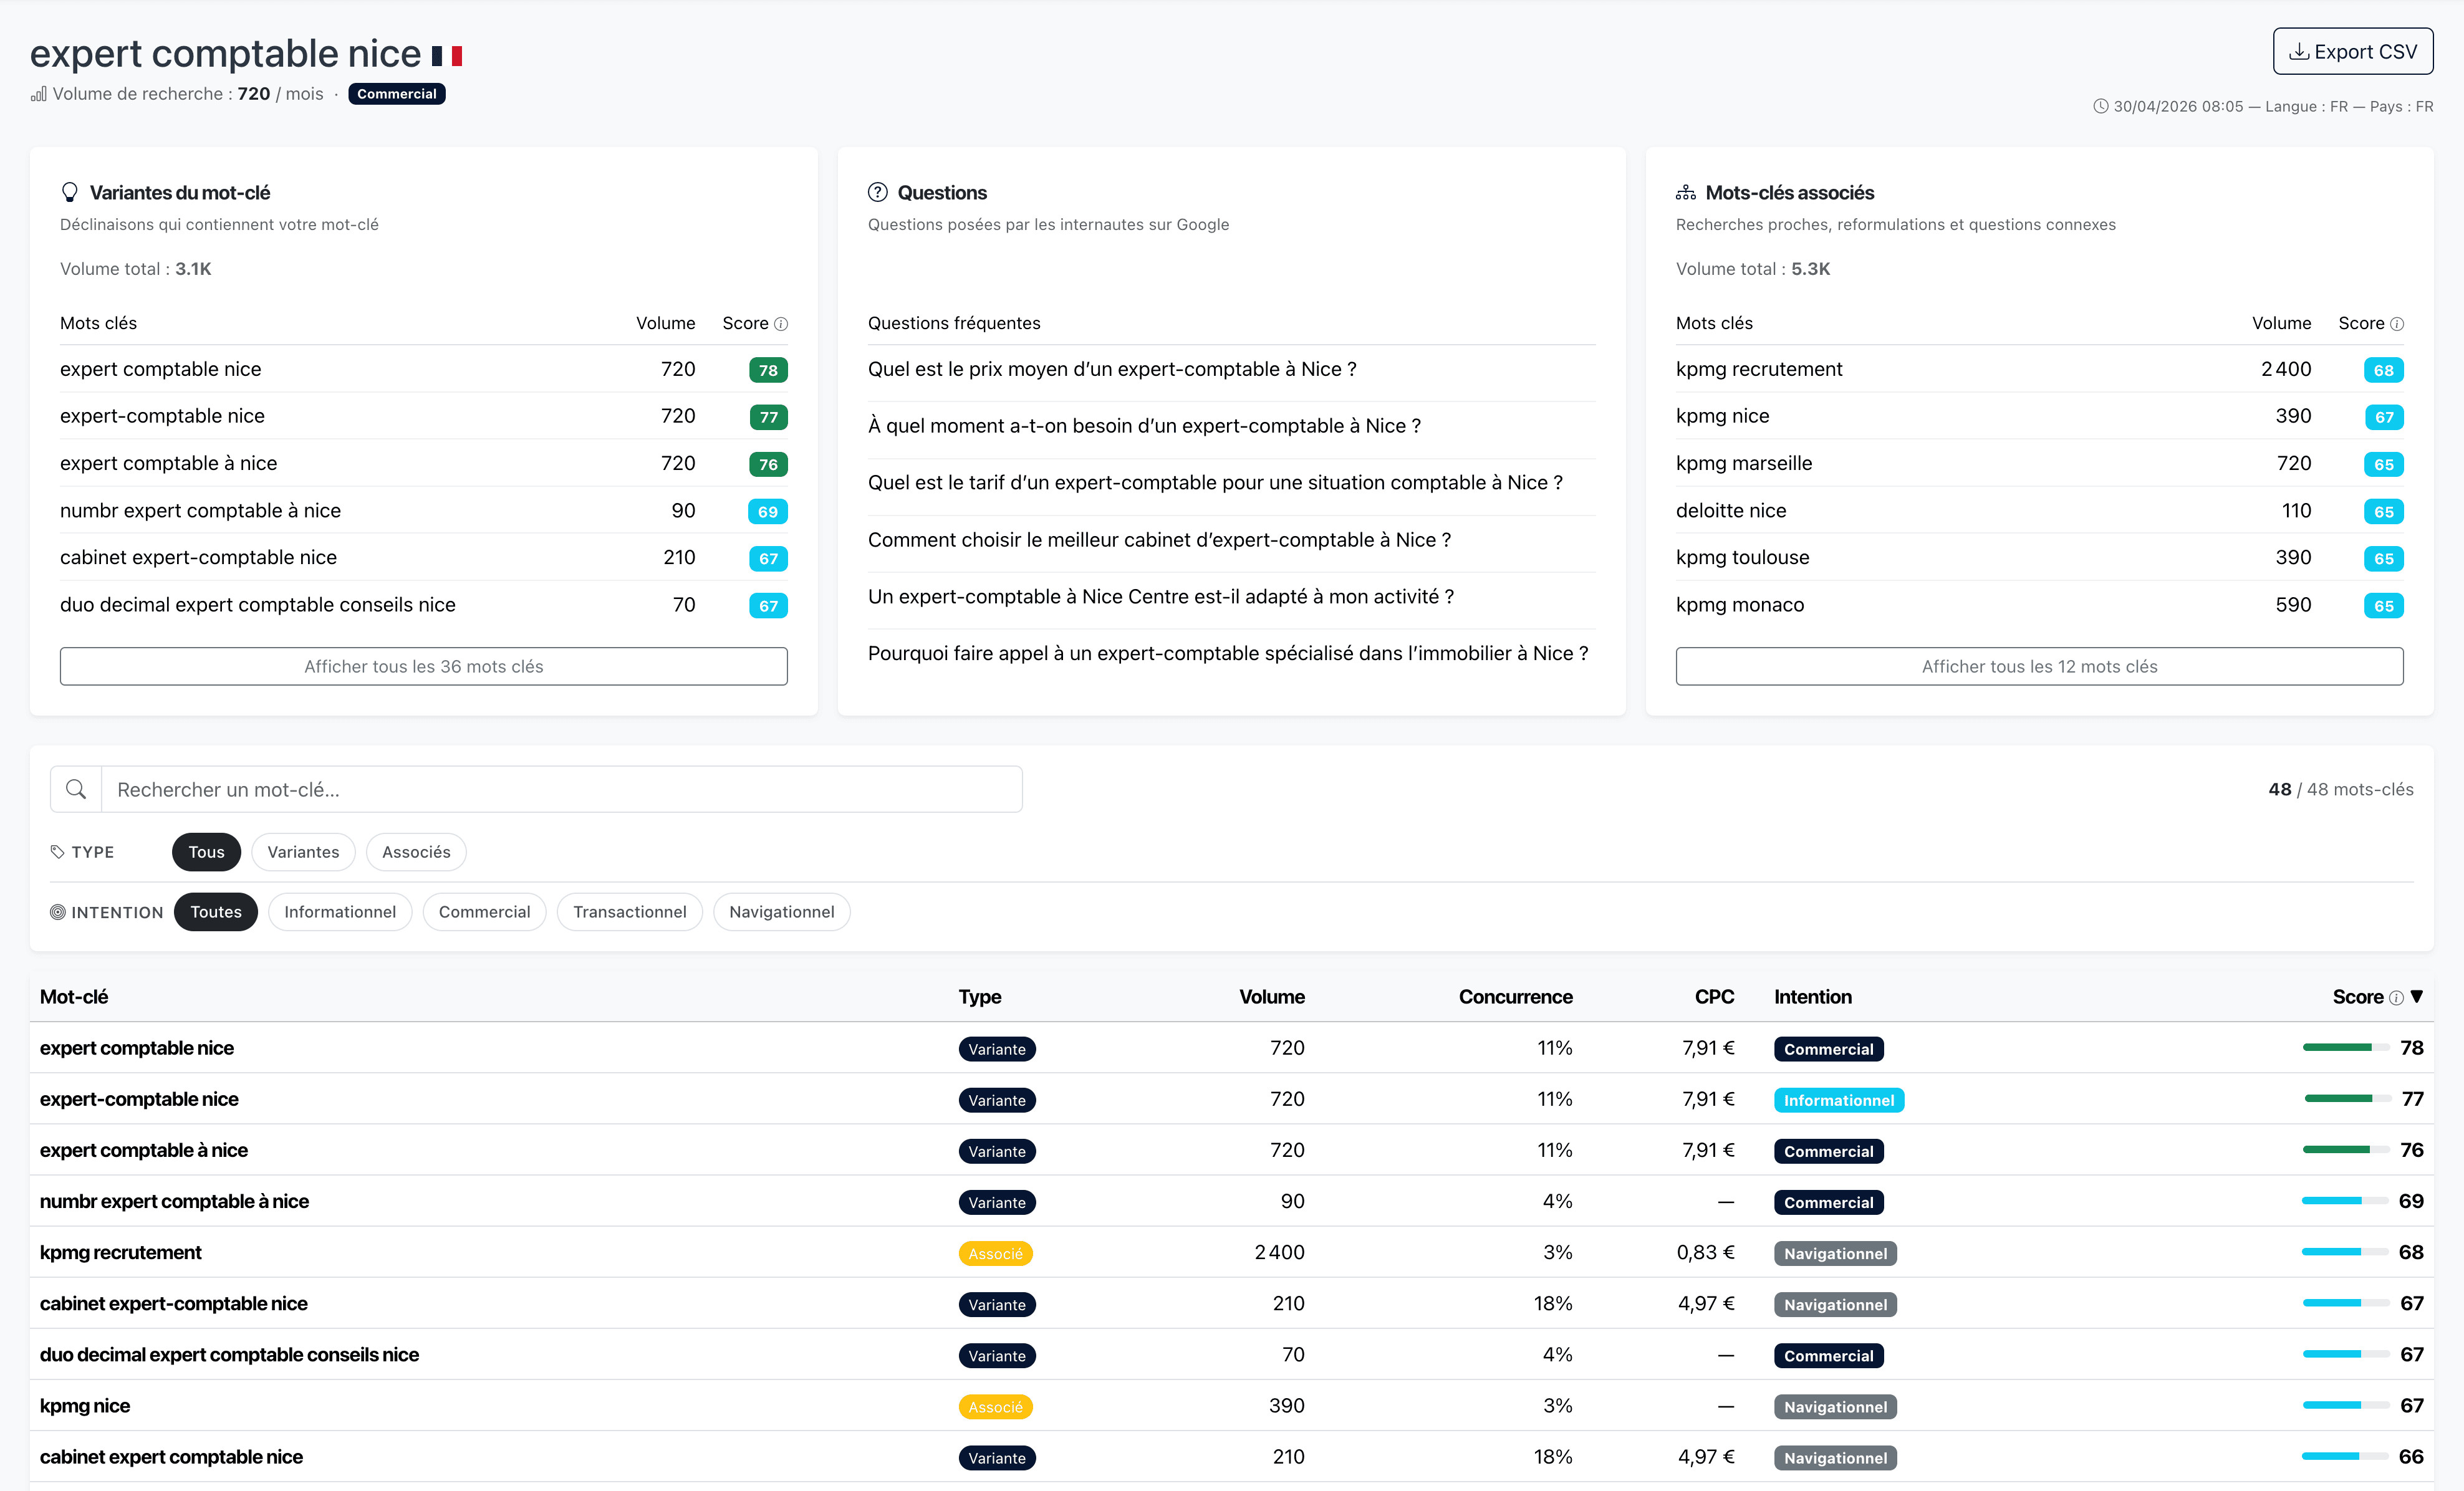Click the French flag icon next to title
The height and width of the screenshot is (1491, 2464).
pos(447,56)
